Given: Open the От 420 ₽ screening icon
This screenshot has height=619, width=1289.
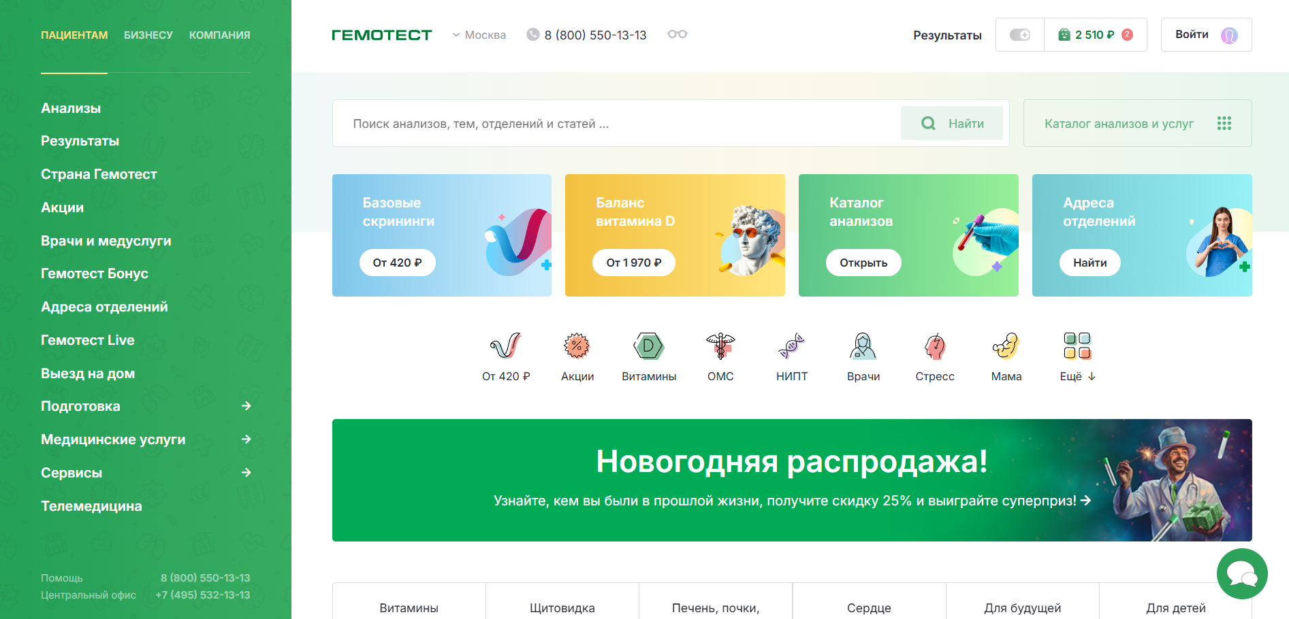Looking at the screenshot, I should pos(506,346).
